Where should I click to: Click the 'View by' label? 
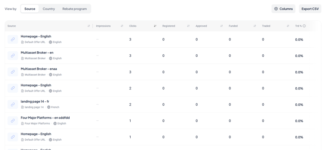point(10,8)
